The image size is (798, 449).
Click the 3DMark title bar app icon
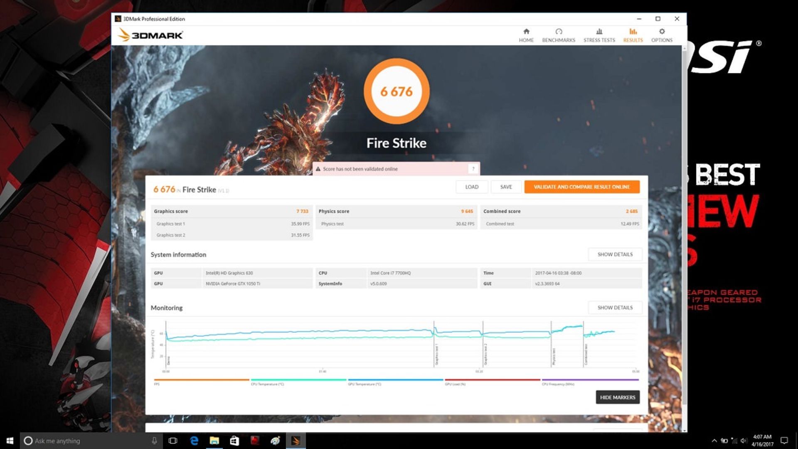point(118,19)
